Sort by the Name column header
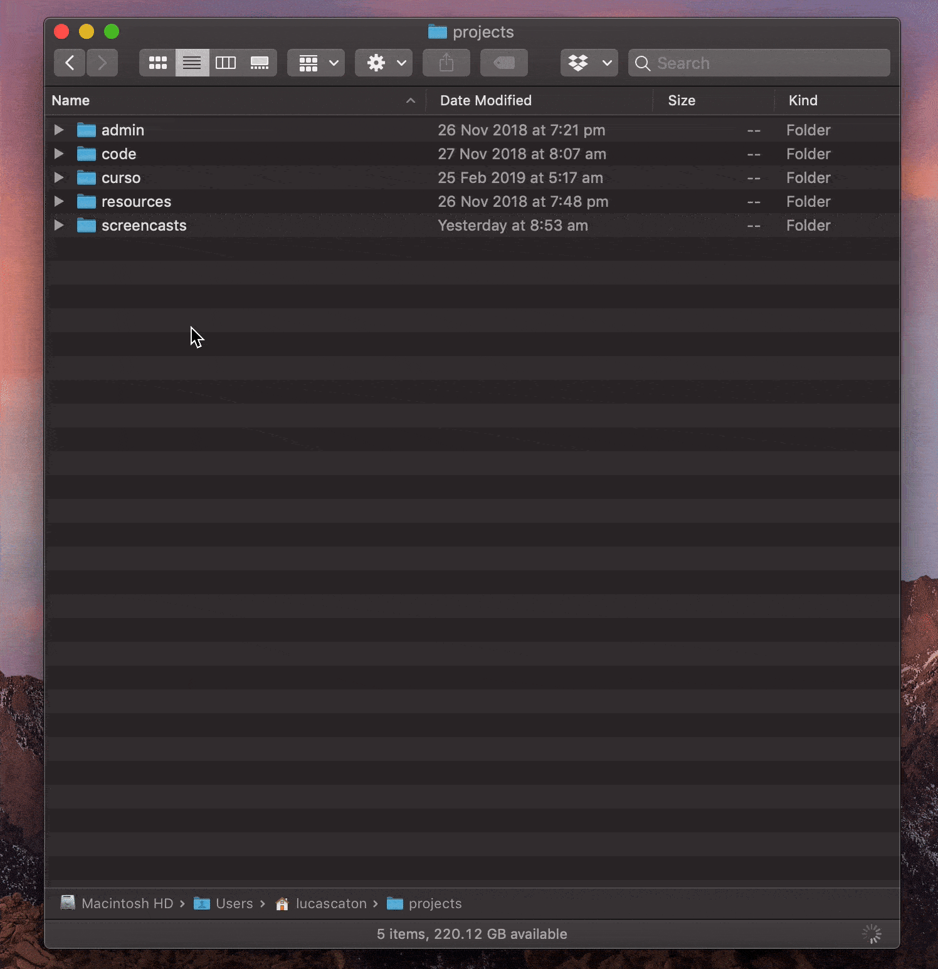The width and height of the screenshot is (938, 969). click(235, 100)
